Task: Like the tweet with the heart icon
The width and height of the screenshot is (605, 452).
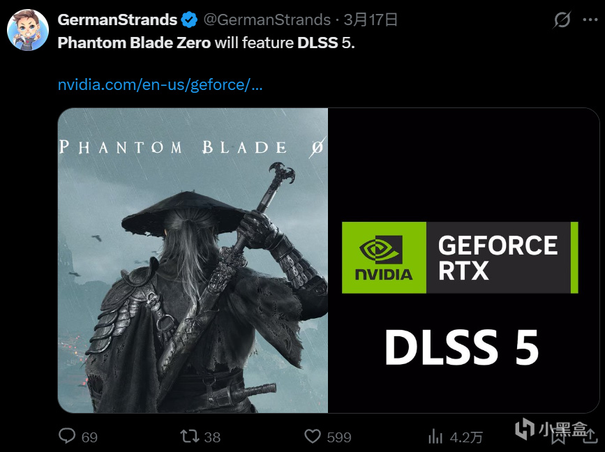Action: [313, 437]
